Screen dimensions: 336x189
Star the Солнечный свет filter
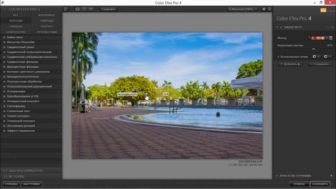(4, 111)
